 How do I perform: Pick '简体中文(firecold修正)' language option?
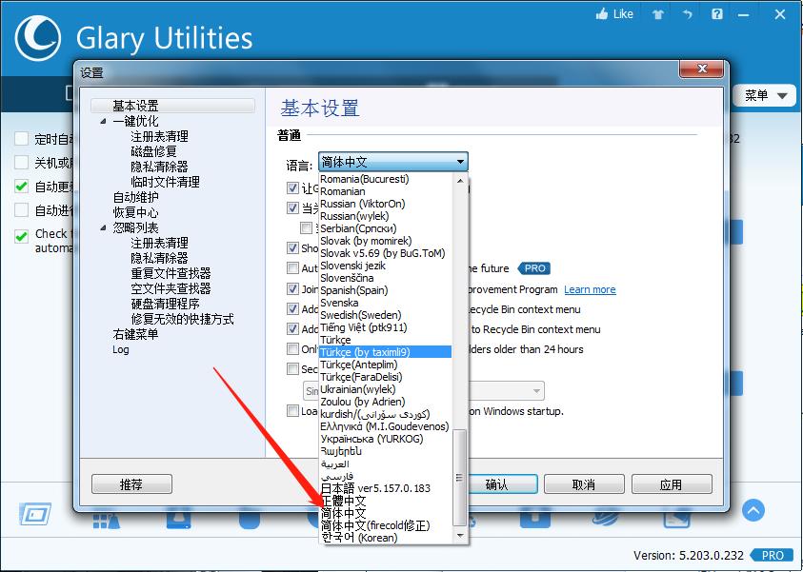point(375,525)
